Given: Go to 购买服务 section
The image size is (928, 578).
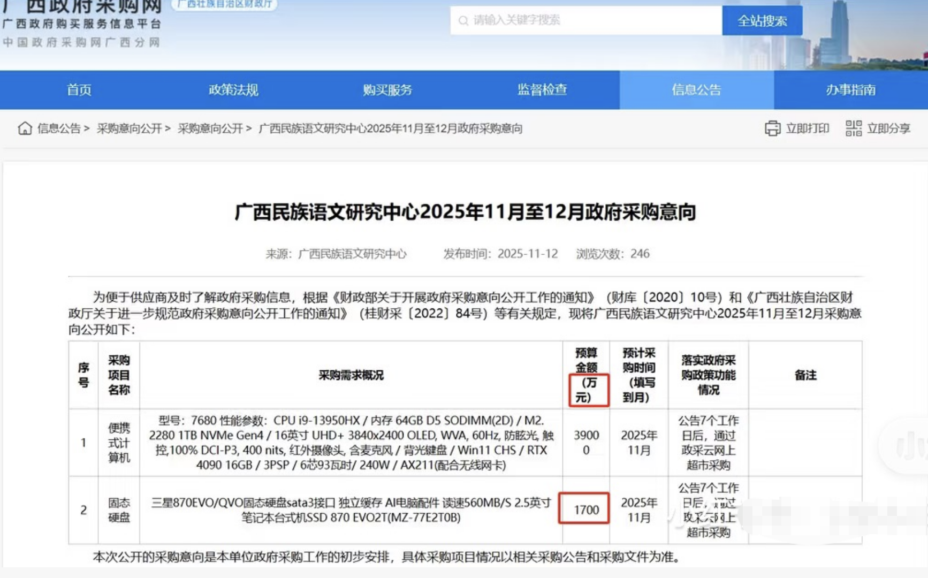Looking at the screenshot, I should [387, 90].
